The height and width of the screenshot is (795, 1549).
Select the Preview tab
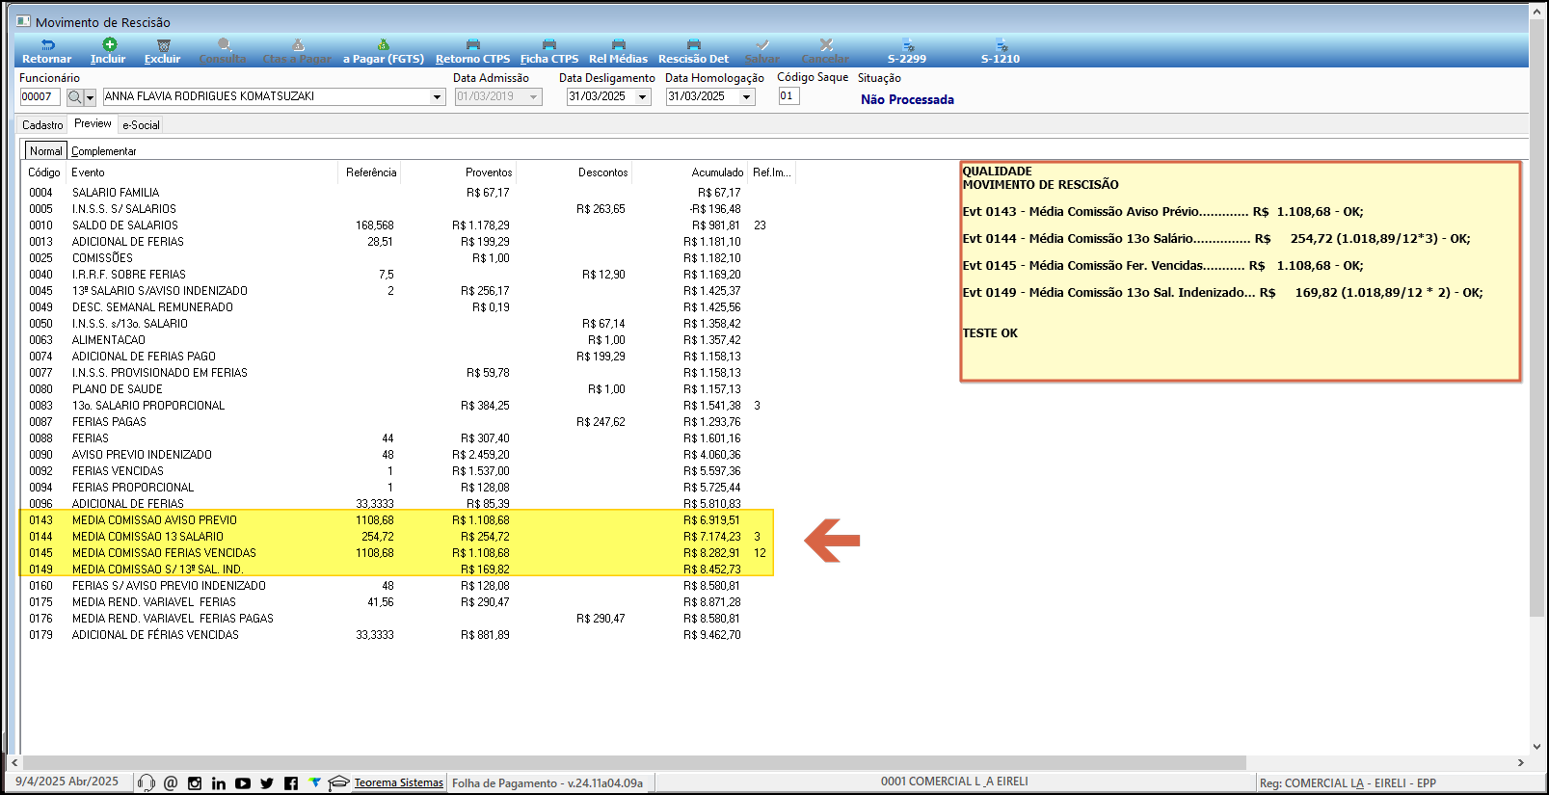[93, 123]
